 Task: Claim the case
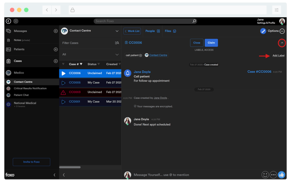click(211, 43)
